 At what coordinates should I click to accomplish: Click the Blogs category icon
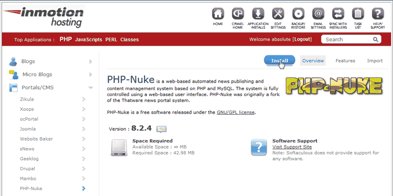13,62
